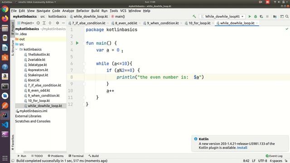This screenshot has height=163, width=290.
Task: Open Google Chrome from the dock
Action: tap(5, 9)
